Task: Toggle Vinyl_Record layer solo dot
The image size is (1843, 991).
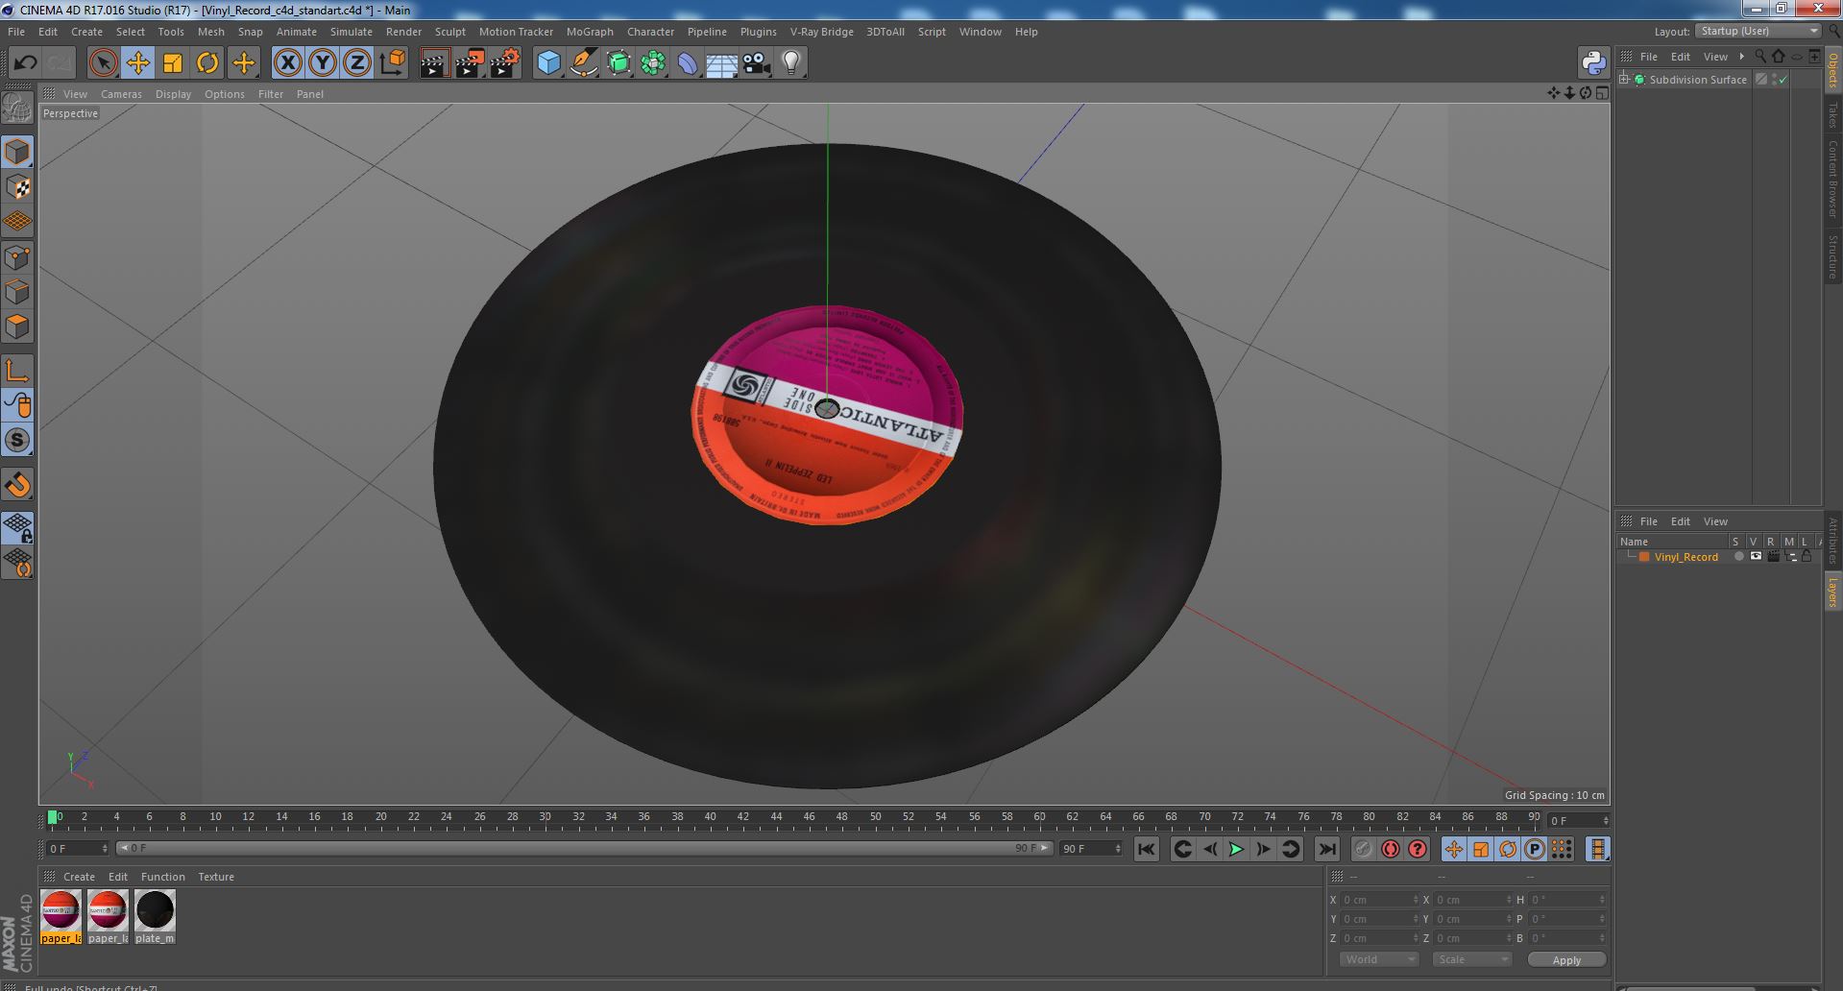Action: (x=1738, y=557)
